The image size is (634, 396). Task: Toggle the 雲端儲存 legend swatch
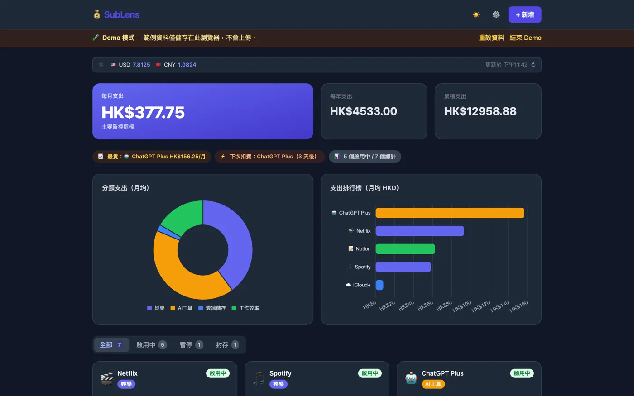point(201,308)
